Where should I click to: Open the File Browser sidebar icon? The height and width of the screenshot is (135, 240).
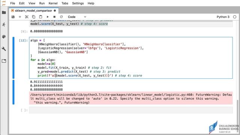pos(4,12)
